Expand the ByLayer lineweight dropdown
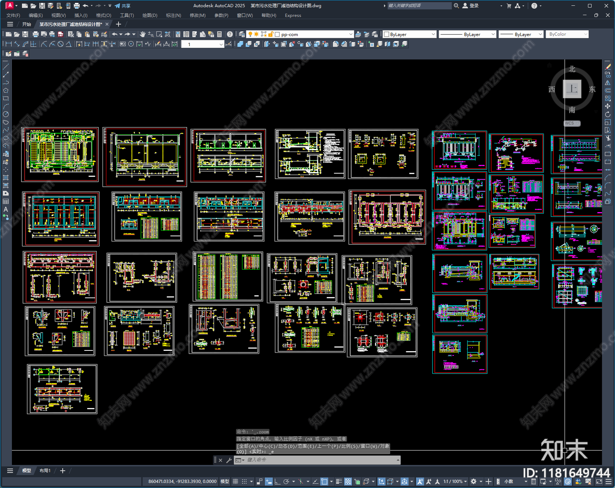The image size is (615, 488). (540, 34)
